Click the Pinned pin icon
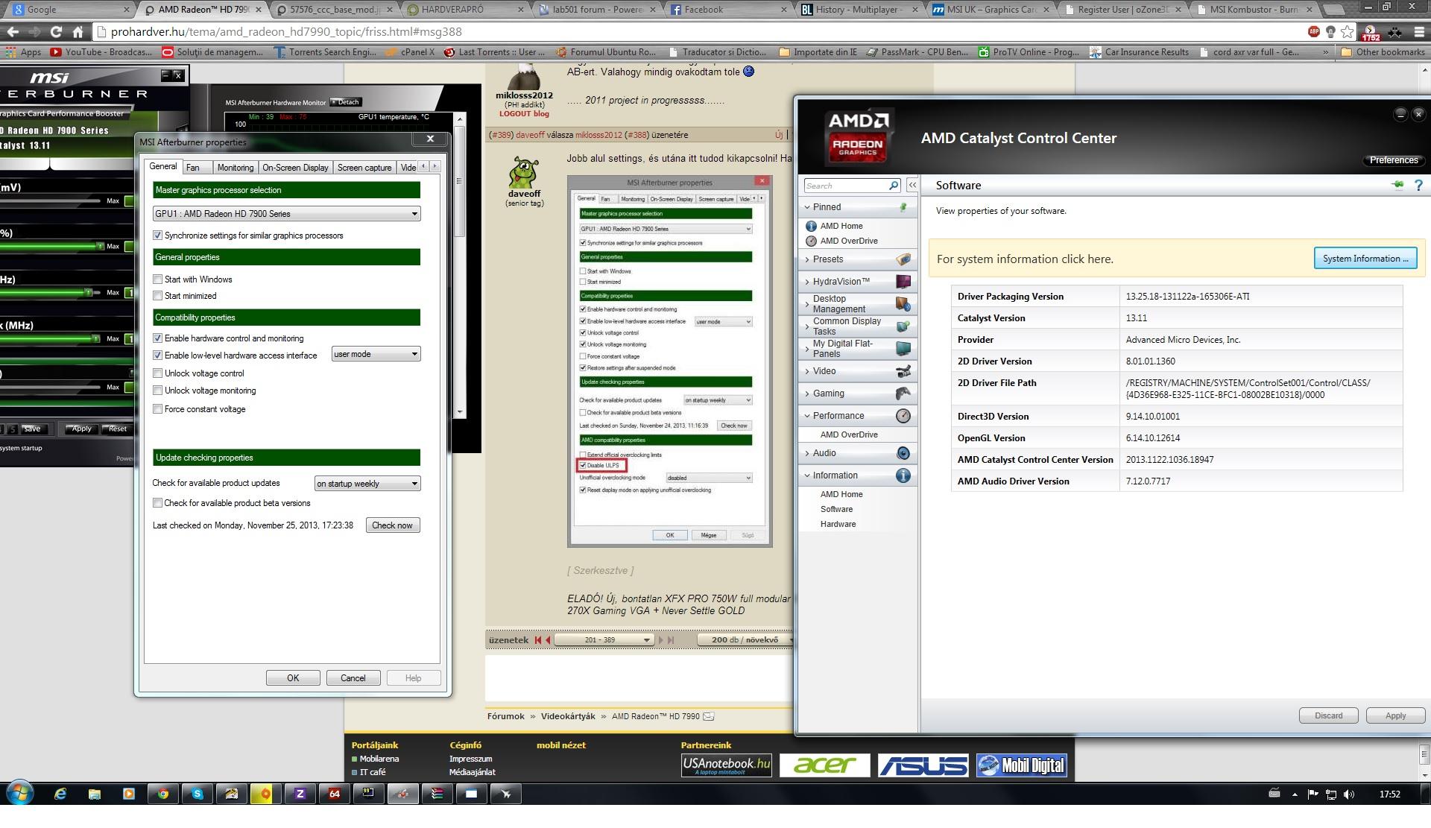This screenshot has width=1431, height=828. [x=903, y=207]
